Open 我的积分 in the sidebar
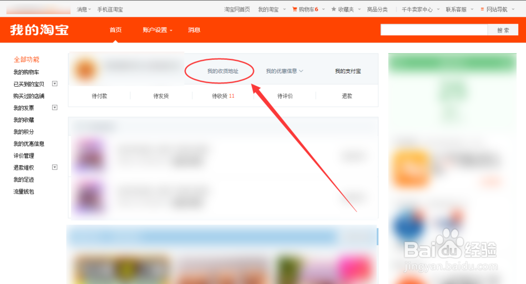The height and width of the screenshot is (284, 526). click(x=24, y=132)
